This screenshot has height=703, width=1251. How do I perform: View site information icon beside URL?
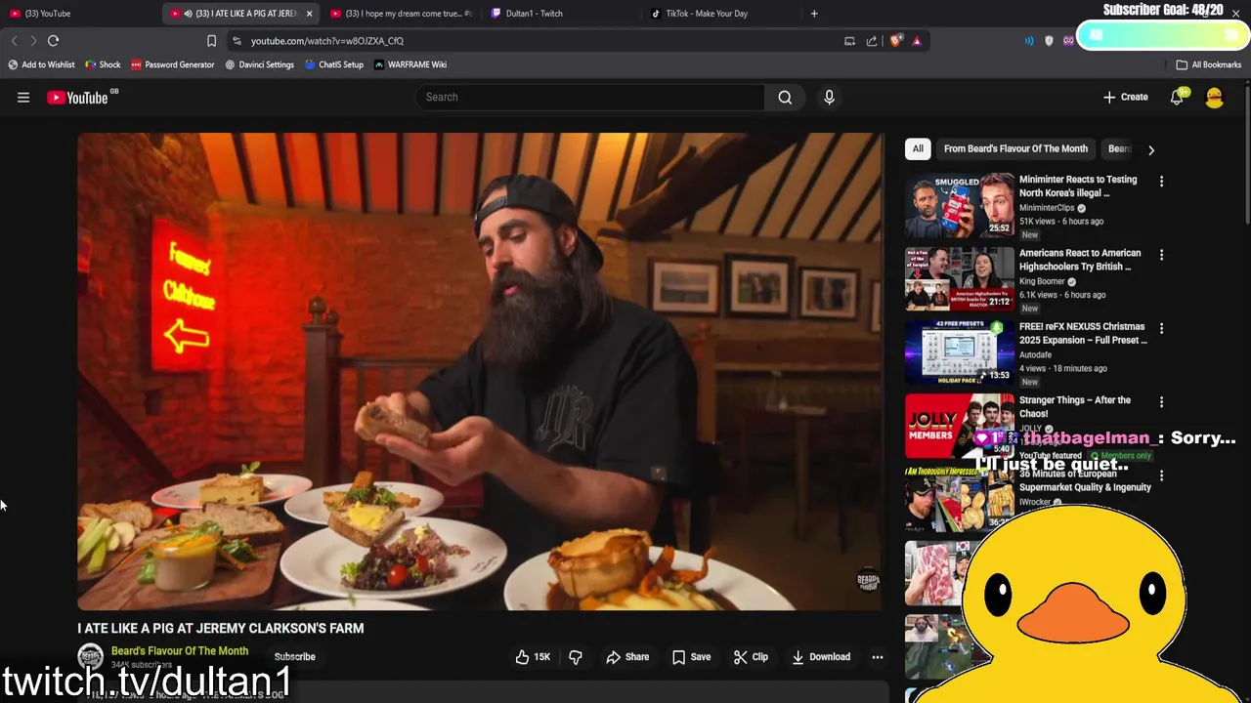click(237, 41)
